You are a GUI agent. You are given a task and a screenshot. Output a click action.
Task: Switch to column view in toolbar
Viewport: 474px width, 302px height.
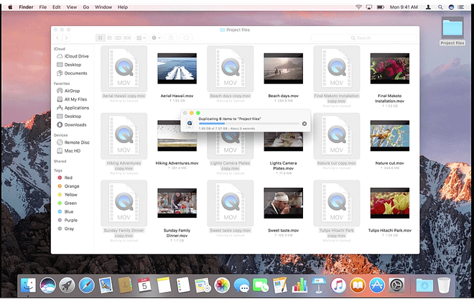click(118, 37)
